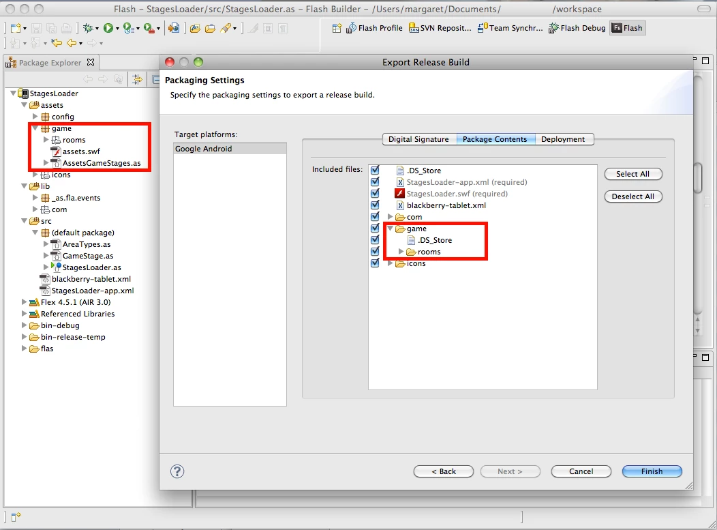This screenshot has width=717, height=530.
Task: Expand Flex 4.5.1 (AIR 3.0) library node
Action: [25, 301]
